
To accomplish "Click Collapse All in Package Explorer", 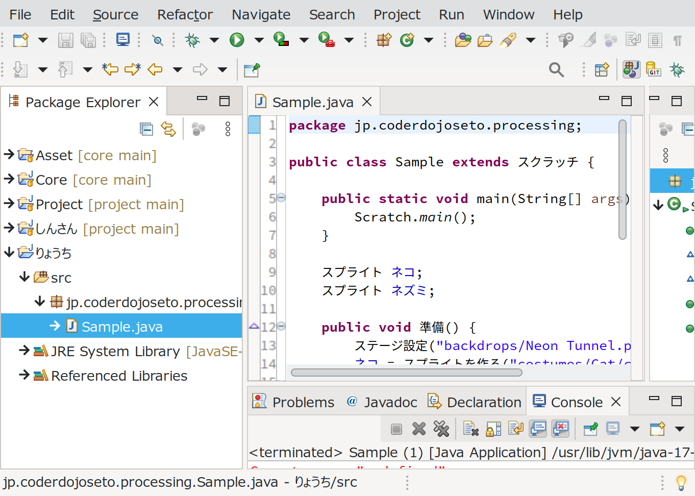I will coord(146,129).
